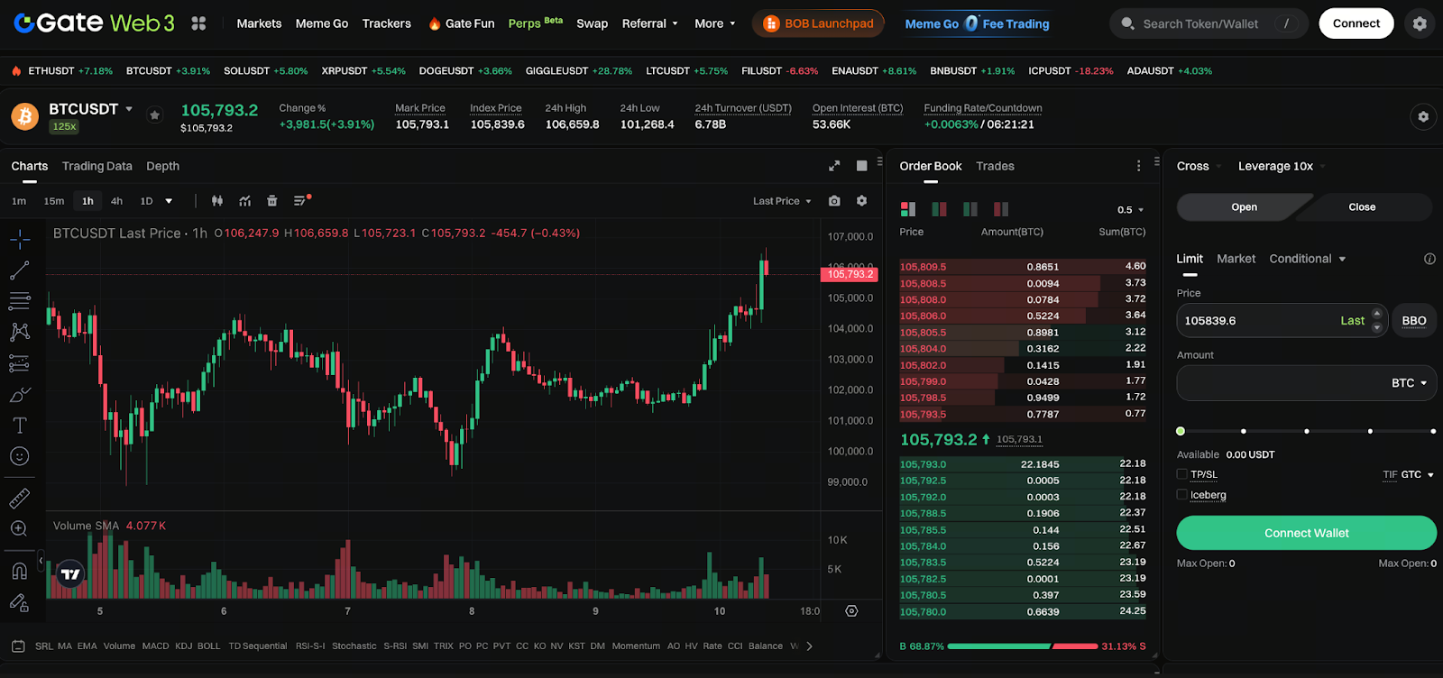The image size is (1443, 678).
Task: Select the chart pattern drawing tool
Action: (x=20, y=332)
